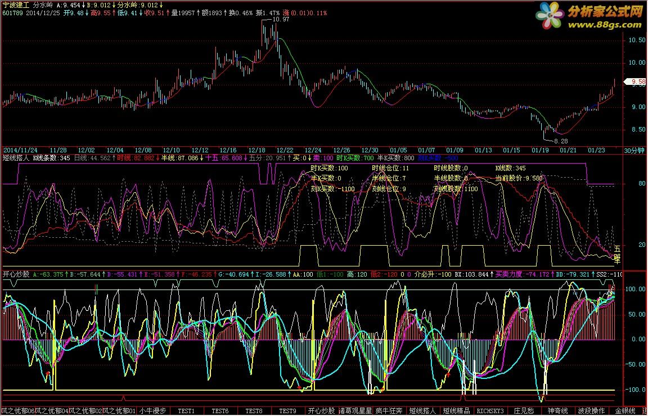Click the 短线搭人 indicator title in the sub-chart
The height and width of the screenshot is (416, 648).
point(16,158)
